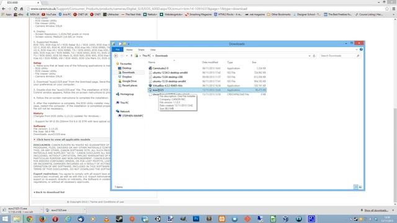
Task: Open the Smashing Magazine bookmark
Action: click(198, 14)
